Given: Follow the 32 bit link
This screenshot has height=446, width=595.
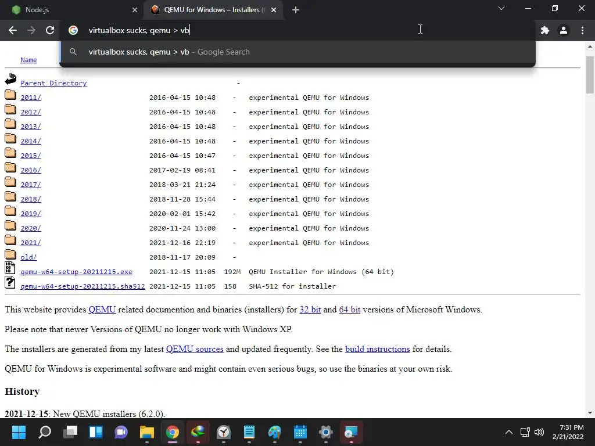Looking at the screenshot, I should pos(310,310).
